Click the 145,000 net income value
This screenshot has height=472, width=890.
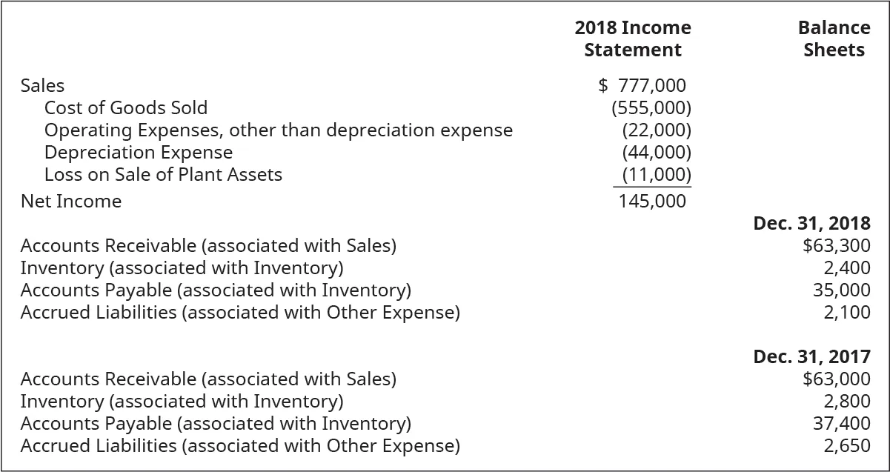pyautogui.click(x=652, y=202)
